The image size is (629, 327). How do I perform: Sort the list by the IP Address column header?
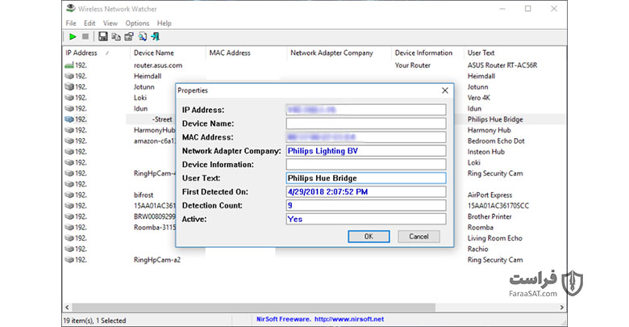click(x=96, y=52)
